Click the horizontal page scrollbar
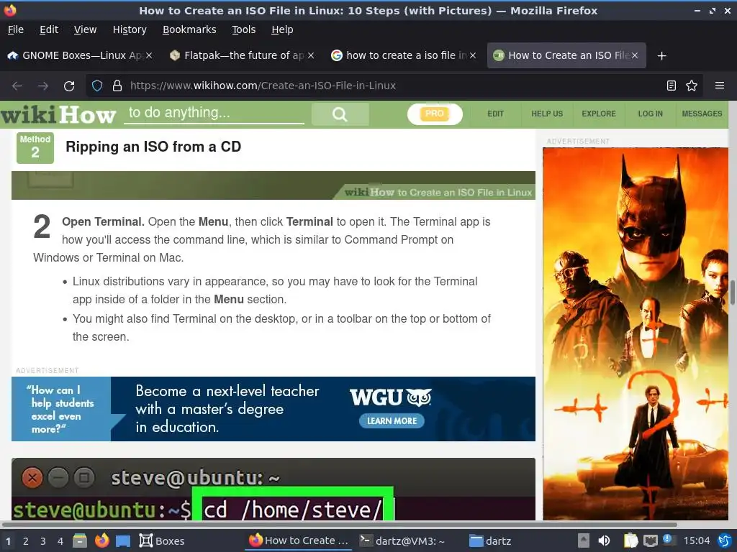 (x=340, y=524)
